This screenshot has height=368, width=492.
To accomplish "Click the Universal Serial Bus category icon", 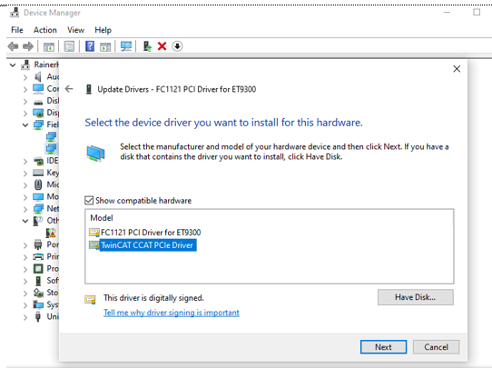I will (38, 316).
